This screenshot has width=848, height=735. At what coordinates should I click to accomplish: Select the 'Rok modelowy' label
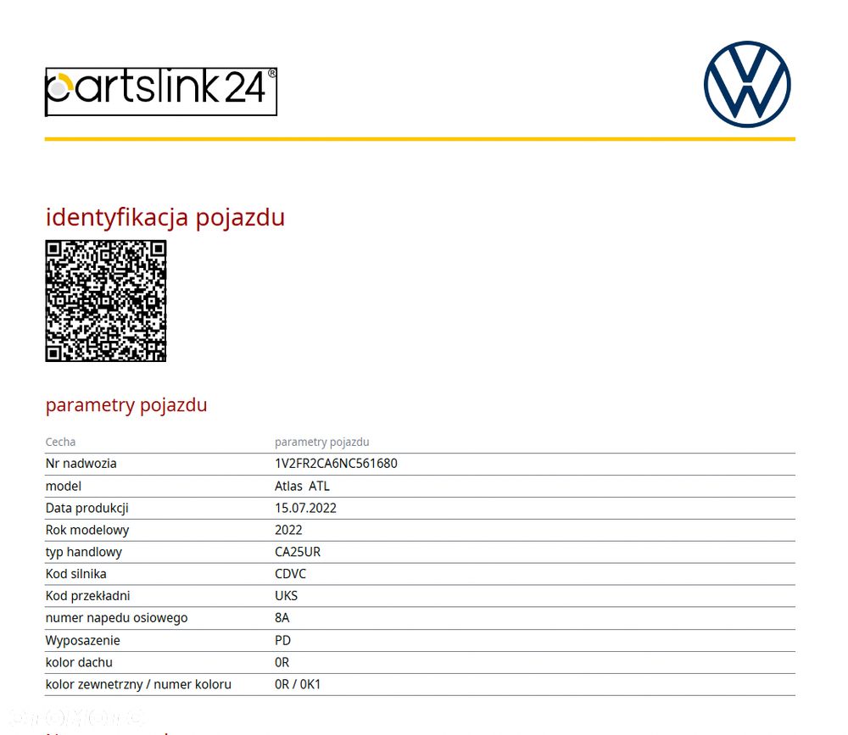click(87, 530)
